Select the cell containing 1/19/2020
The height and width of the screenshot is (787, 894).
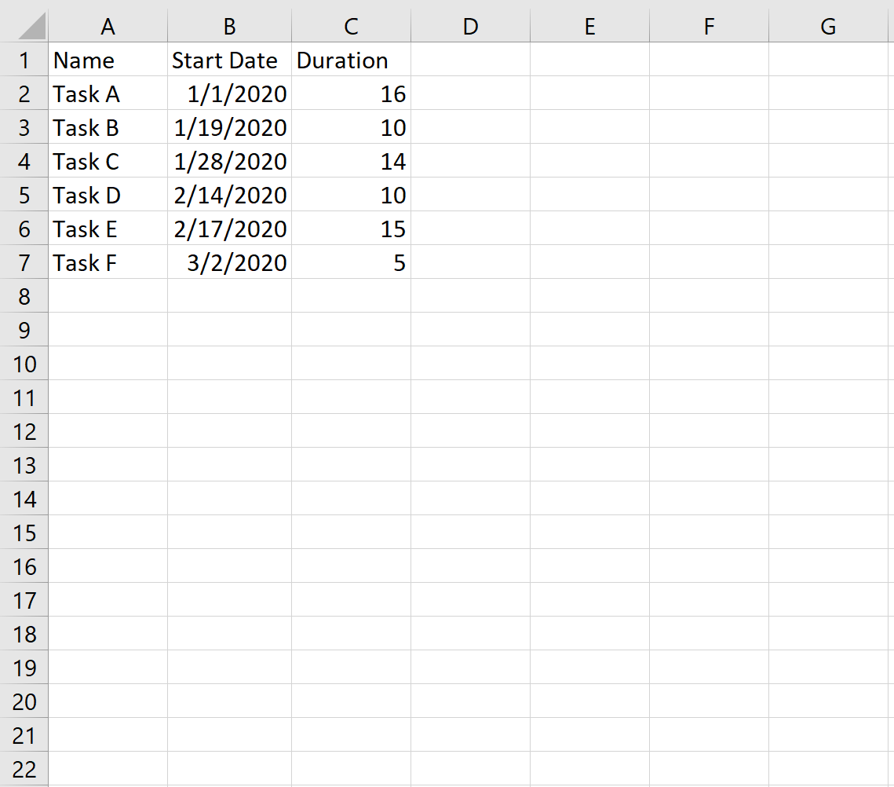[229, 127]
